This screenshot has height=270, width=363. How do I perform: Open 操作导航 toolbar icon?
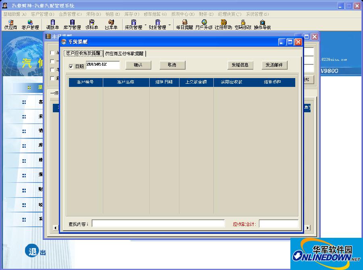262,25
